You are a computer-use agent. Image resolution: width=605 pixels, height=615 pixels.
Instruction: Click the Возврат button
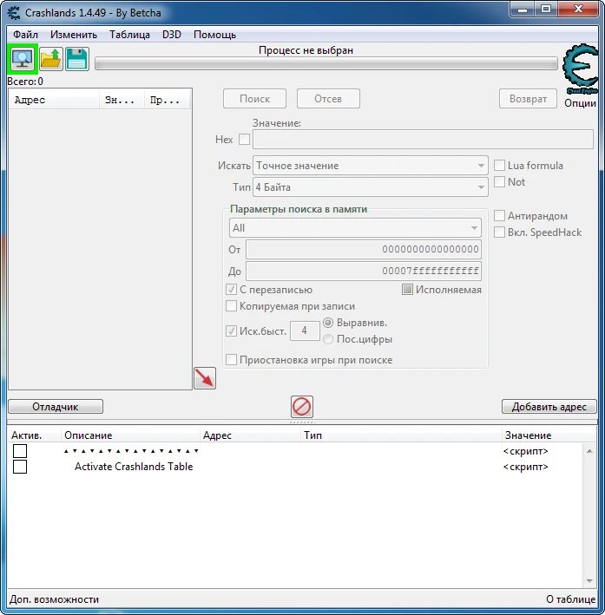528,98
